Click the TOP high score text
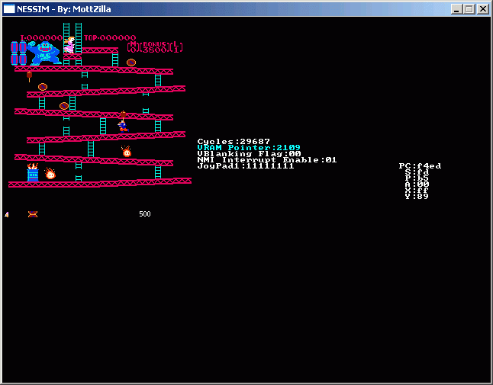 [x=109, y=37]
